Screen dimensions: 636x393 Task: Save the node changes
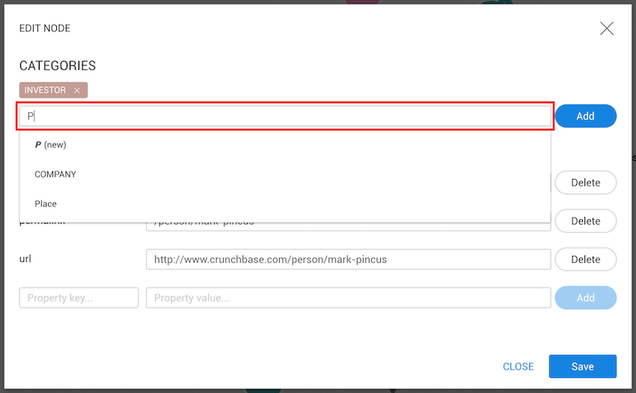[582, 367]
